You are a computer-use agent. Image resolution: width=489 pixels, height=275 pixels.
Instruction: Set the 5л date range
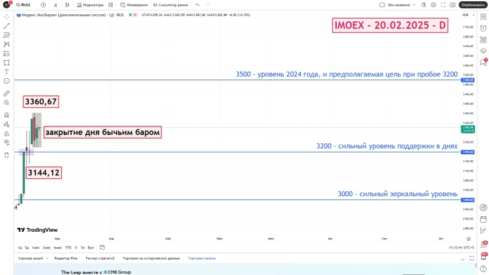click(83, 247)
